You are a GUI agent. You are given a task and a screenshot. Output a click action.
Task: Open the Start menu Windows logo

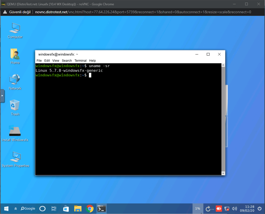point(6,209)
